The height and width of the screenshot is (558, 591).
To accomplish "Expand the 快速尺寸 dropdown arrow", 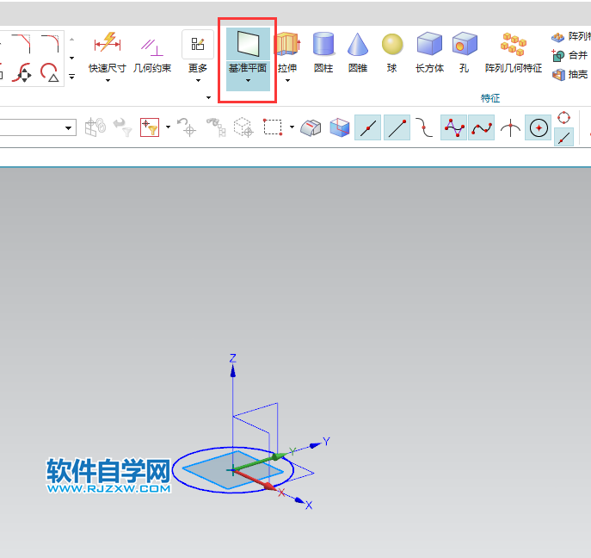I will (x=108, y=80).
